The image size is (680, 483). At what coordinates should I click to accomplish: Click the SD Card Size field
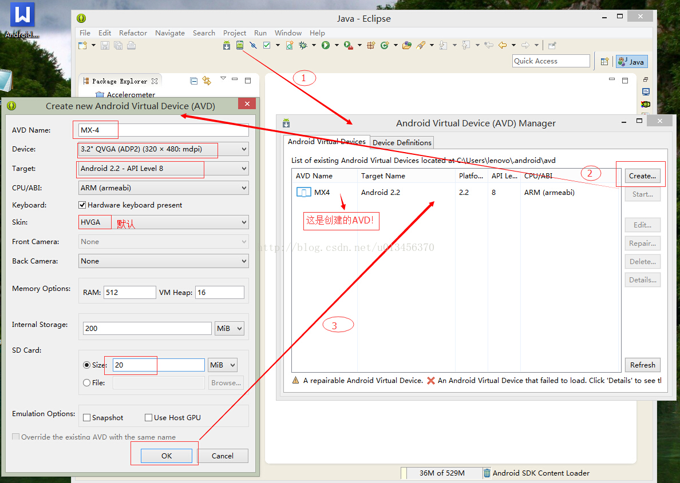(x=159, y=365)
